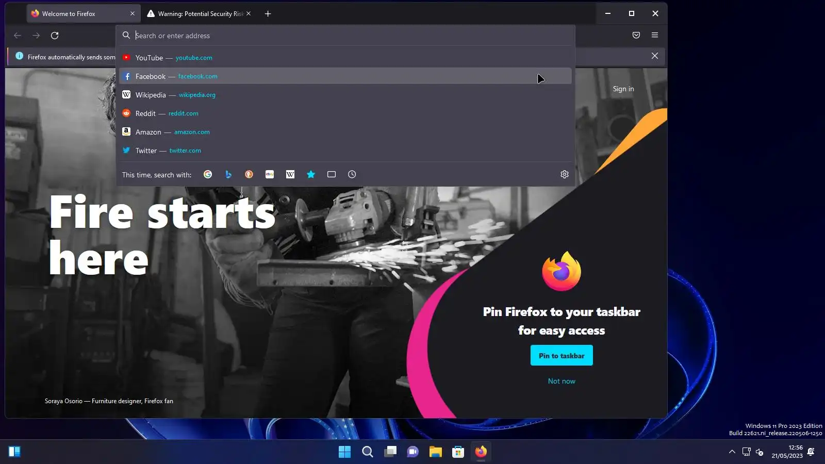
Task: Close the Welcome to Firefox tab
Action: (133, 14)
